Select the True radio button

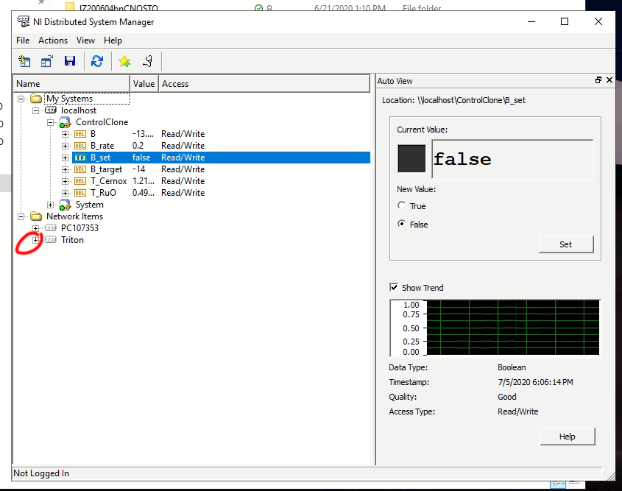tap(402, 205)
